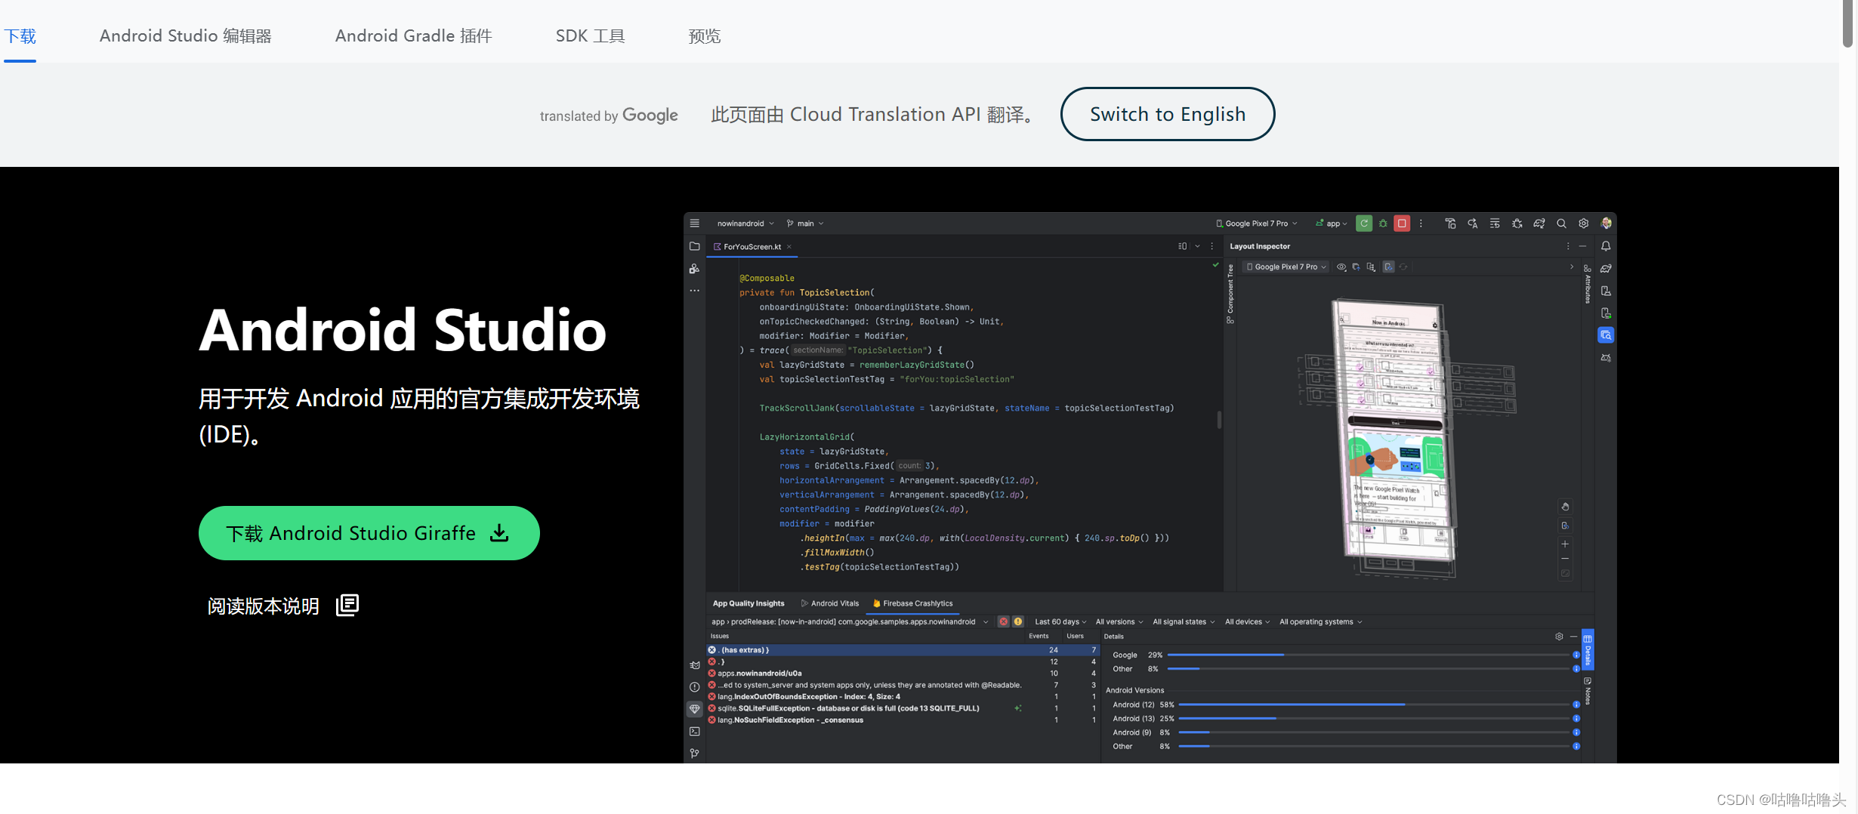Open the All devices filter dropdown
Screen dimensions: 1858x814
tap(1247, 621)
